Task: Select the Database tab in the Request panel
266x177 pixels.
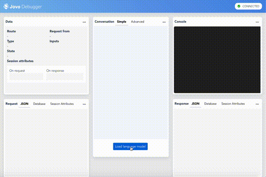Action: [39, 104]
